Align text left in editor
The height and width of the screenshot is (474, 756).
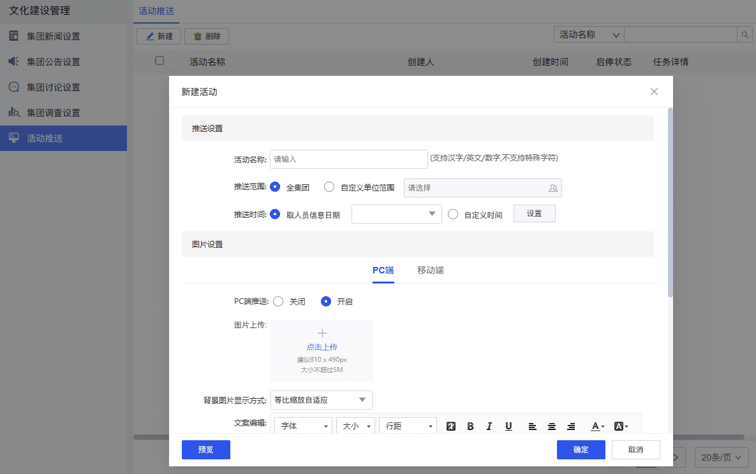(x=532, y=426)
